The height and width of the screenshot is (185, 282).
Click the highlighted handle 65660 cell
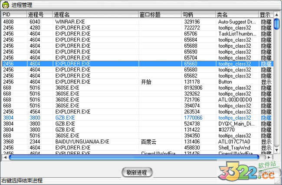[190, 64]
